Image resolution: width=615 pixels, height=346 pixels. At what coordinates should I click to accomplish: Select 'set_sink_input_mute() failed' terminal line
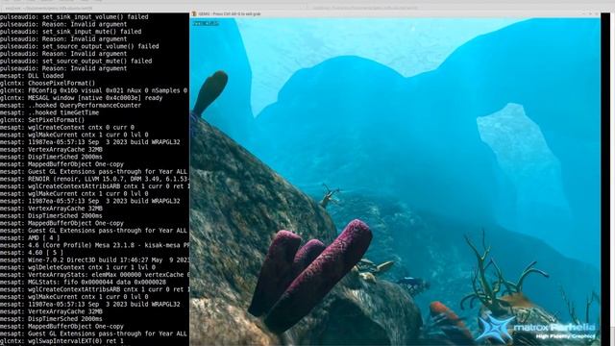tap(70, 32)
